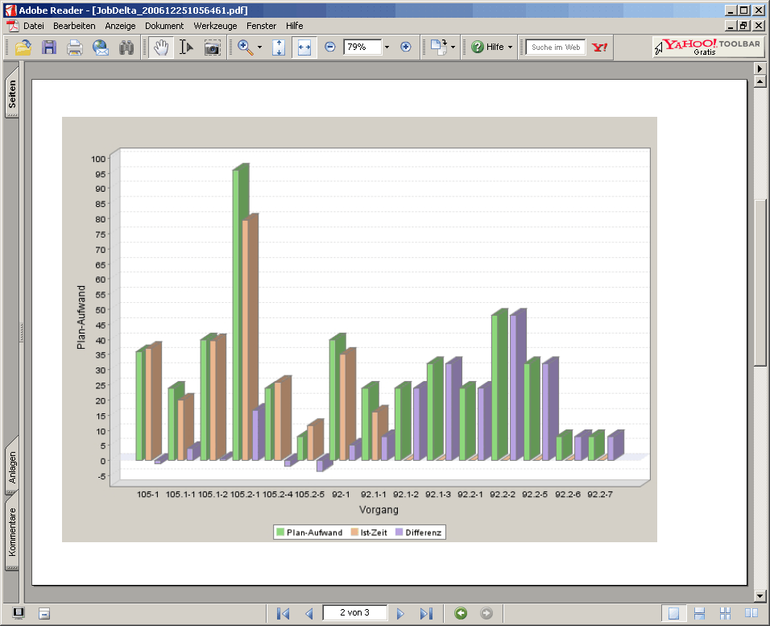The width and height of the screenshot is (770, 626).
Task: Enable continuous facing pages layout
Action: pyautogui.click(x=725, y=614)
